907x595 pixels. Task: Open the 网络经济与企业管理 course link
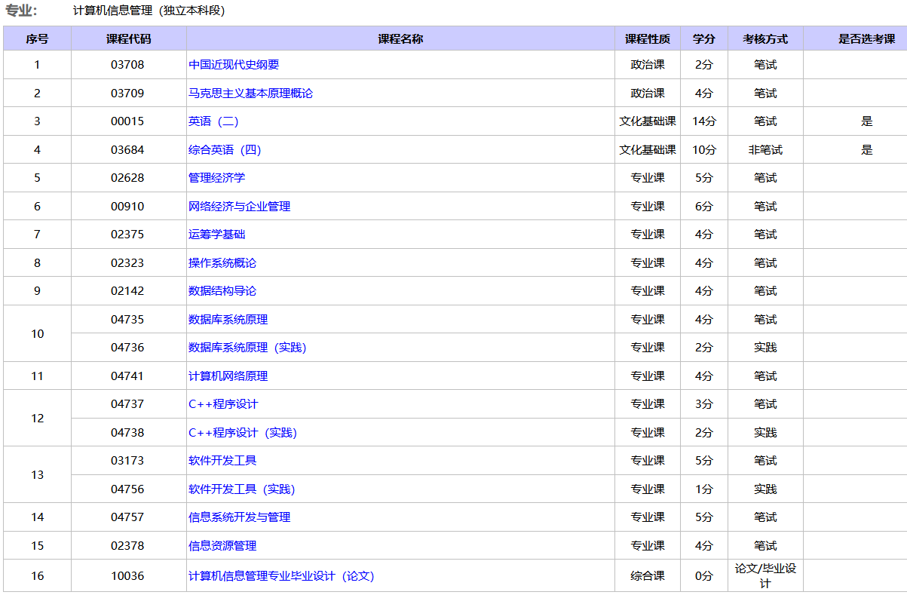(x=239, y=207)
